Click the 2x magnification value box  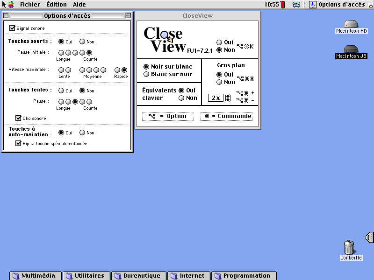click(216, 98)
